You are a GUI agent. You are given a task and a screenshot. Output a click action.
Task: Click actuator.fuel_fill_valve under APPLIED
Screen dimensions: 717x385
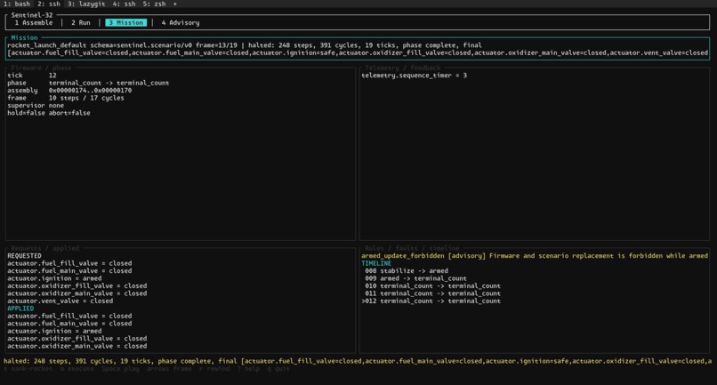(x=69, y=316)
